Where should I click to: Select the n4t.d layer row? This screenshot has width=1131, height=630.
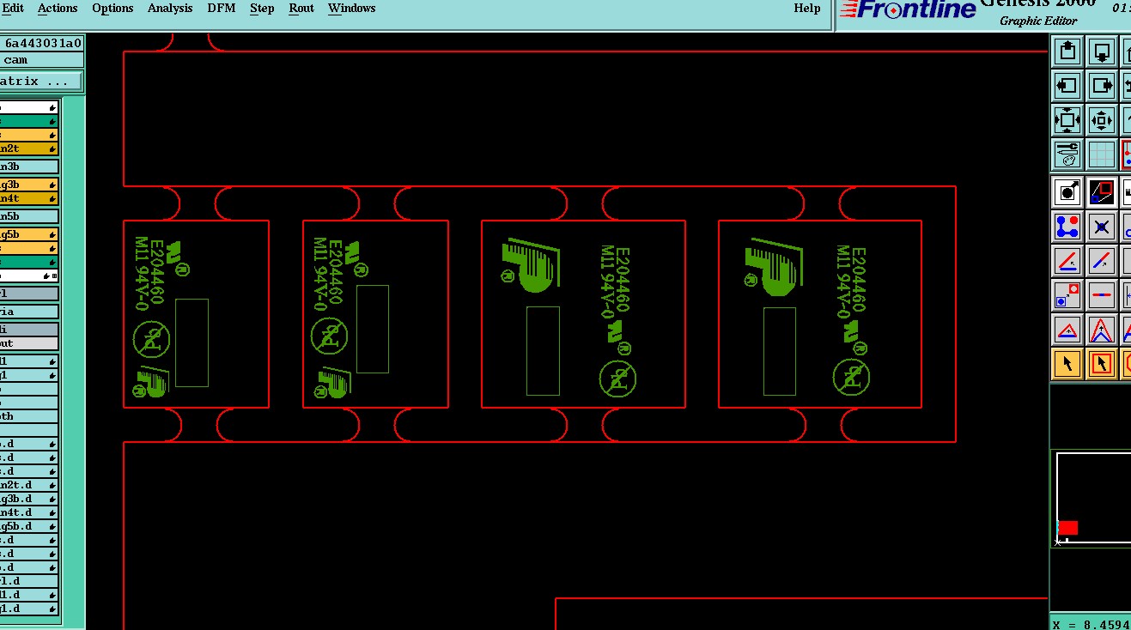[29, 512]
